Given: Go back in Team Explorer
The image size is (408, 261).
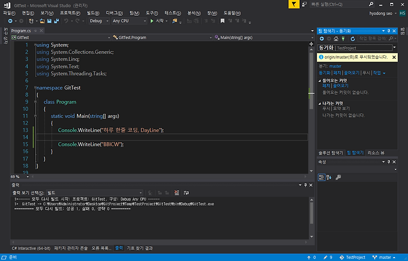Looking at the screenshot, I should [322, 38].
